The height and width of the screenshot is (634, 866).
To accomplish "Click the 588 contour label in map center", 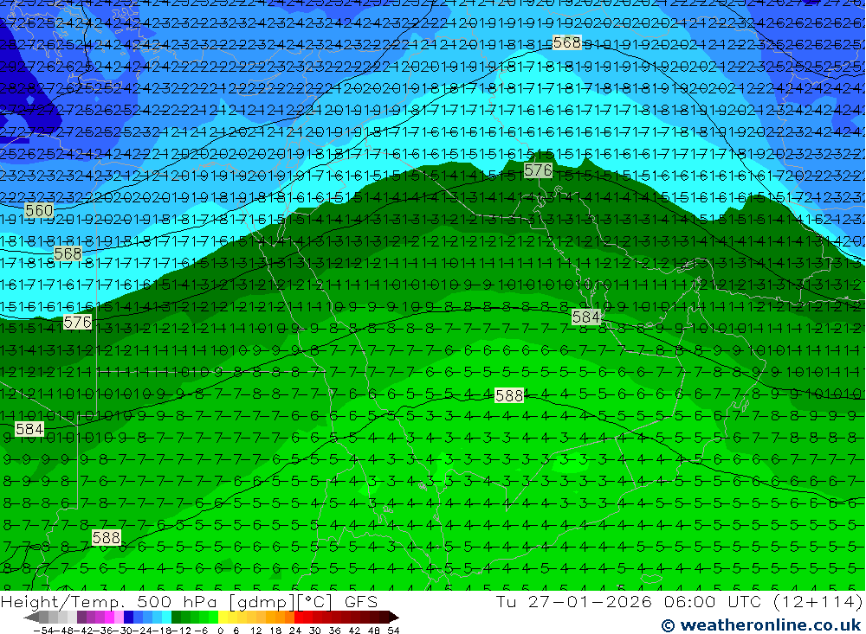I will tap(509, 395).
